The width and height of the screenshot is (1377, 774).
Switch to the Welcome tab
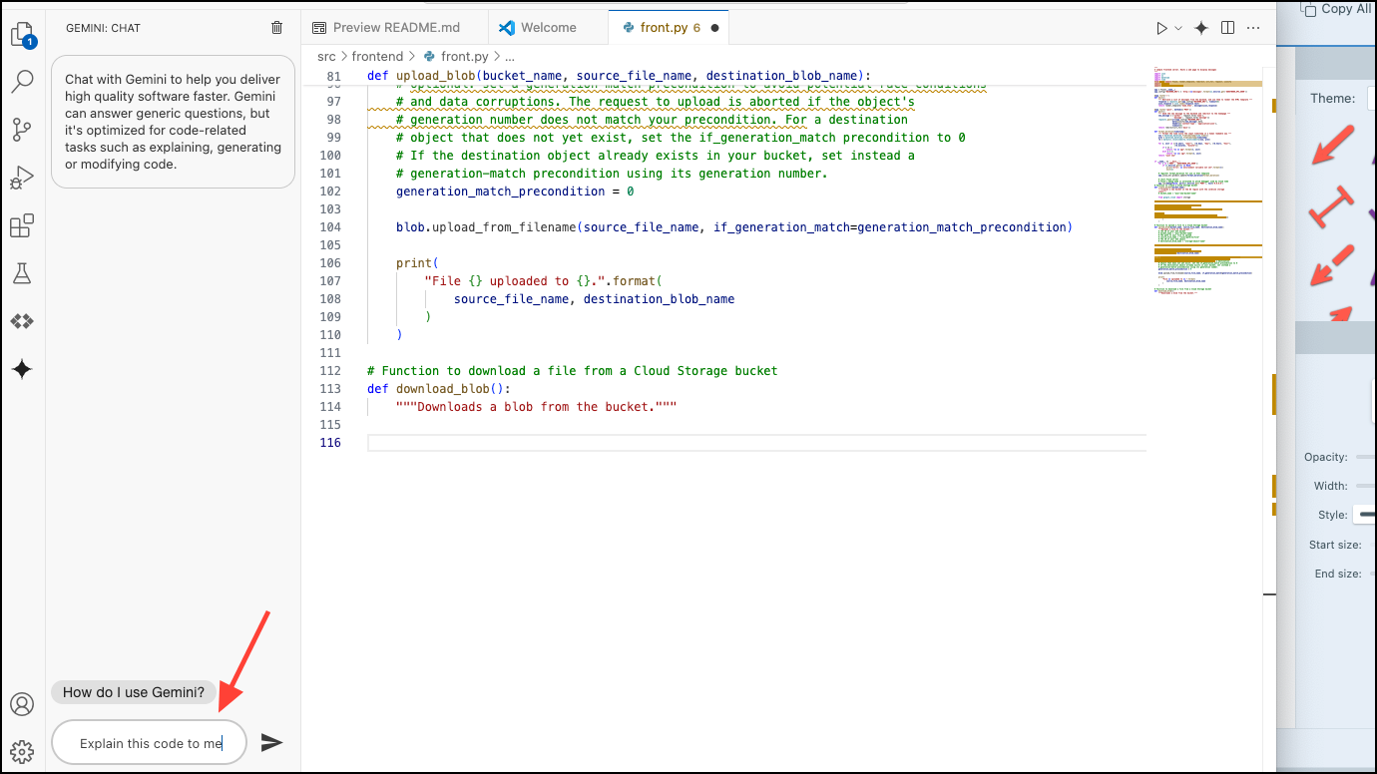pos(548,28)
